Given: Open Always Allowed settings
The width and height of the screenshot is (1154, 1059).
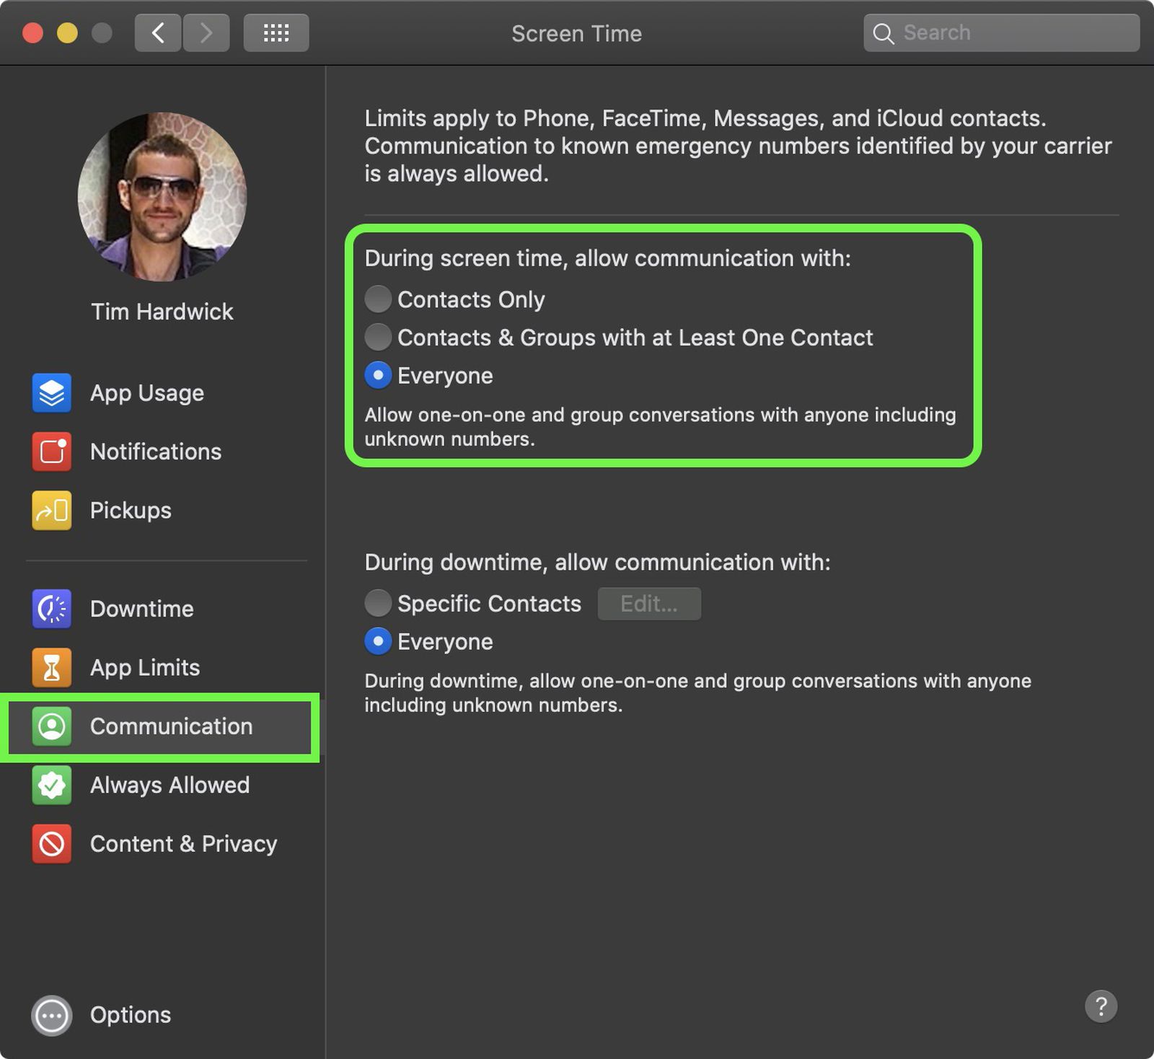Looking at the screenshot, I should [x=169, y=785].
